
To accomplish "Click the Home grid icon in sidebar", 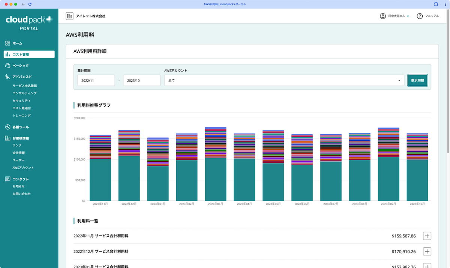I will click(7, 43).
